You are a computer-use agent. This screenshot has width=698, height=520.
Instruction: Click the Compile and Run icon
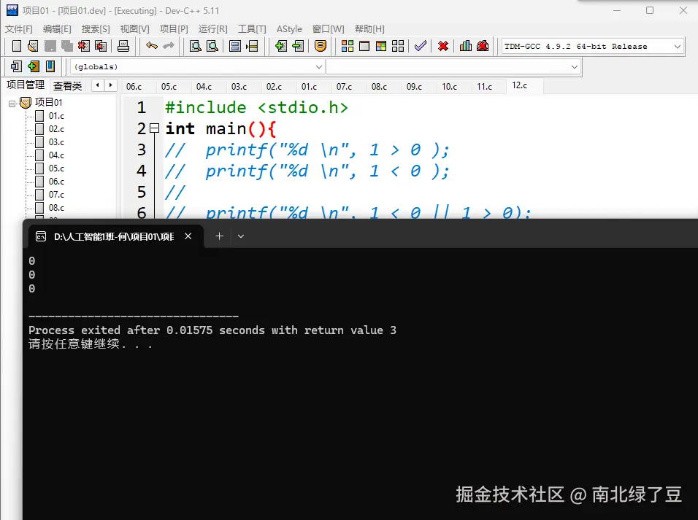(381, 46)
